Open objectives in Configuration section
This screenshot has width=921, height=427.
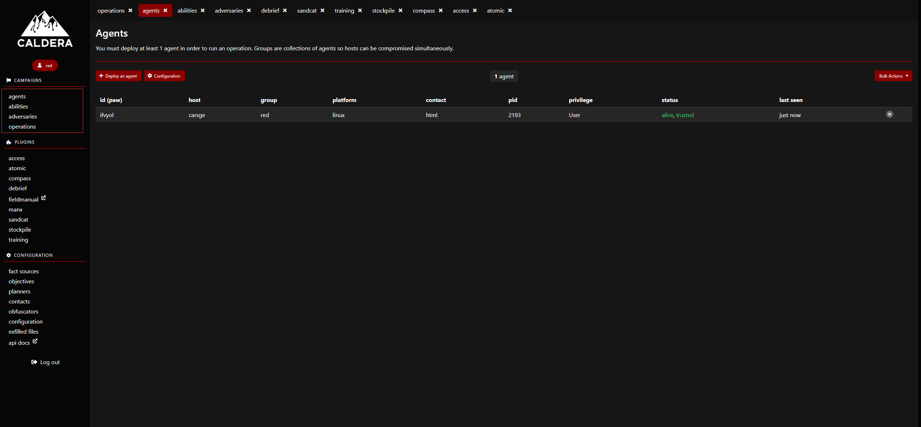21,281
